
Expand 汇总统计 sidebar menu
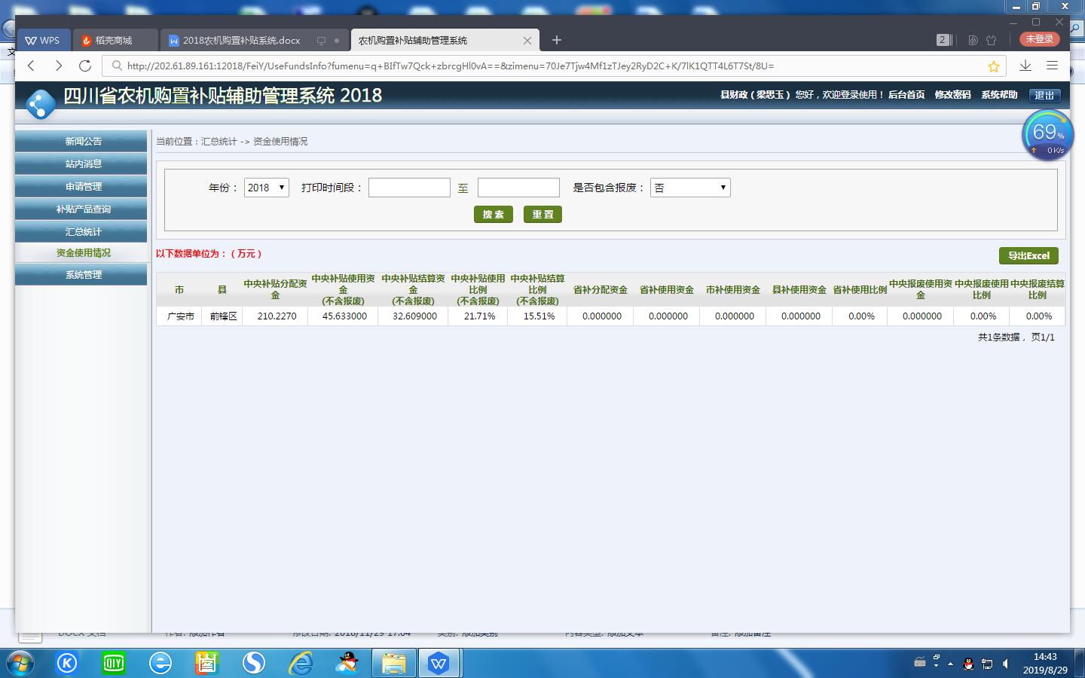pyautogui.click(x=81, y=232)
